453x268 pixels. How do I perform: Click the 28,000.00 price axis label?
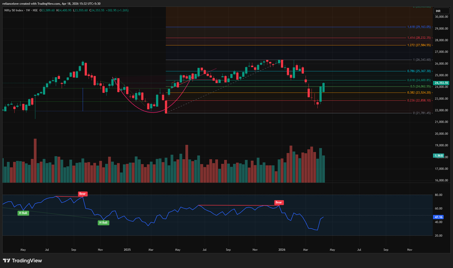pyautogui.click(x=441, y=40)
